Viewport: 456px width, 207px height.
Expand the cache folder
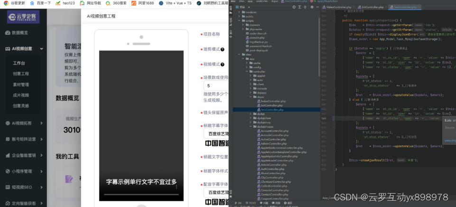(247, 63)
